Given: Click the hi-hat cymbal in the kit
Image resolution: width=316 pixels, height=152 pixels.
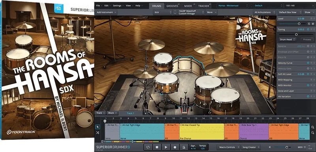Looking at the screenshot, I should 145,74.
